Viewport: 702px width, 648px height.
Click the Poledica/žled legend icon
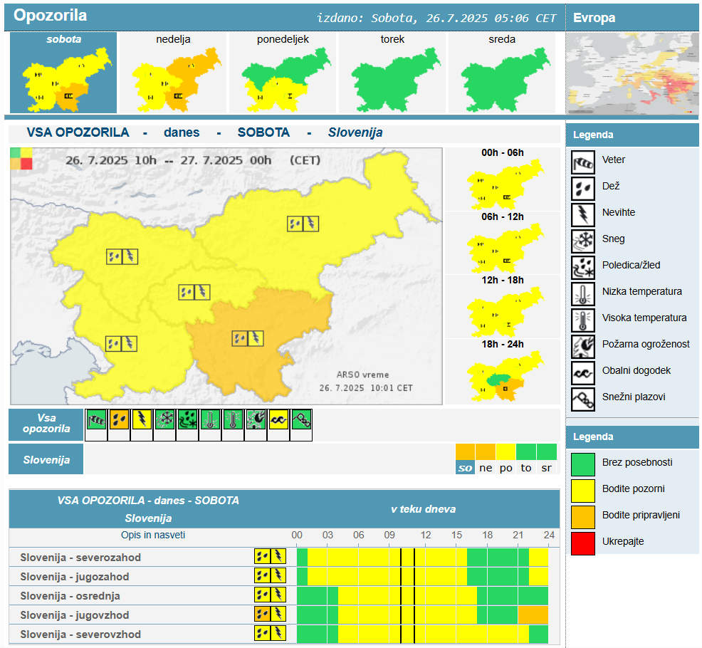pyautogui.click(x=583, y=268)
